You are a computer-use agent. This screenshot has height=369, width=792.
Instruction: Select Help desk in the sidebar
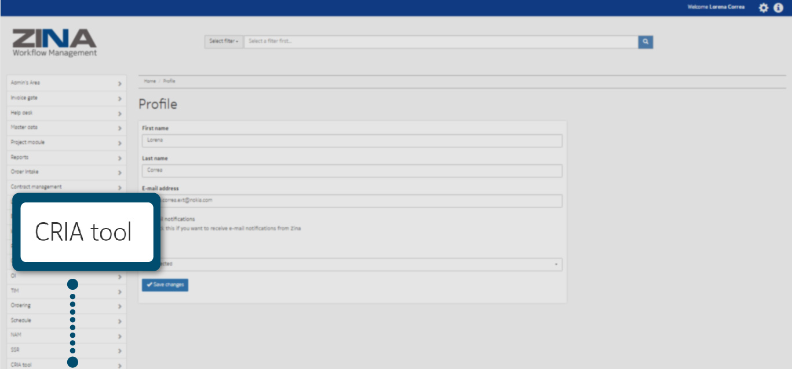[x=22, y=113]
